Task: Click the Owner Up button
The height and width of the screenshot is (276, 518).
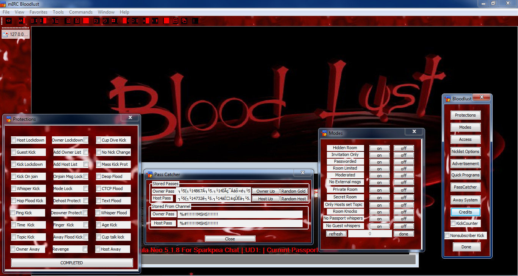Action: (x=266, y=191)
